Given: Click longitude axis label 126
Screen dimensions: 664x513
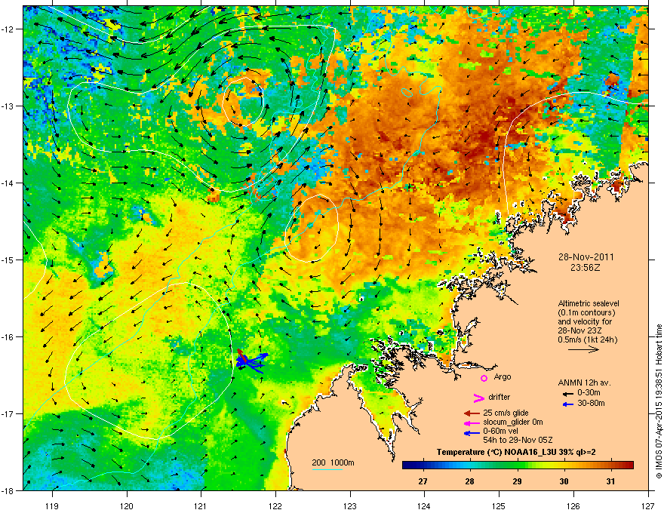Looking at the screenshot, I should click(x=573, y=506).
